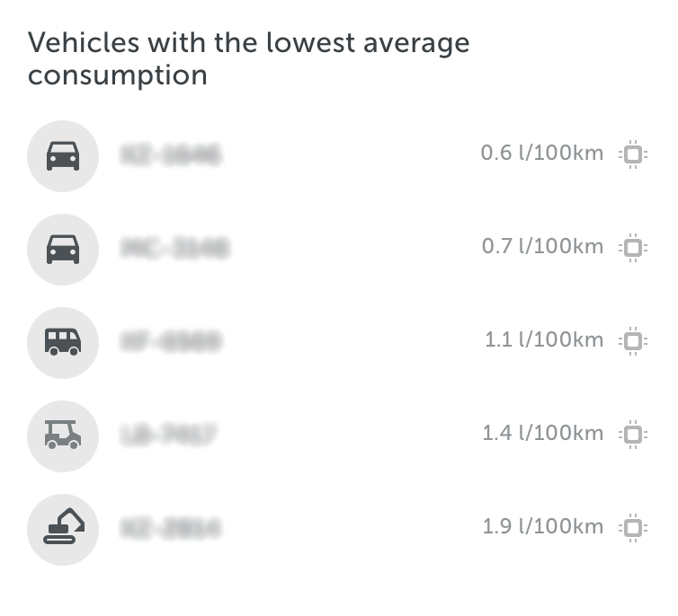Select the 0.6 l/100km consumption value
Screen dimensions: 678x616
point(542,153)
